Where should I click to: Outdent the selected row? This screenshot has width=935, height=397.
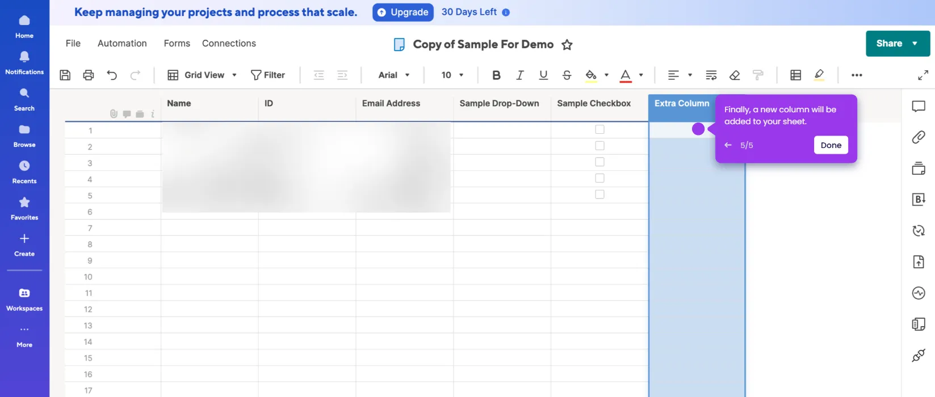[x=319, y=75]
